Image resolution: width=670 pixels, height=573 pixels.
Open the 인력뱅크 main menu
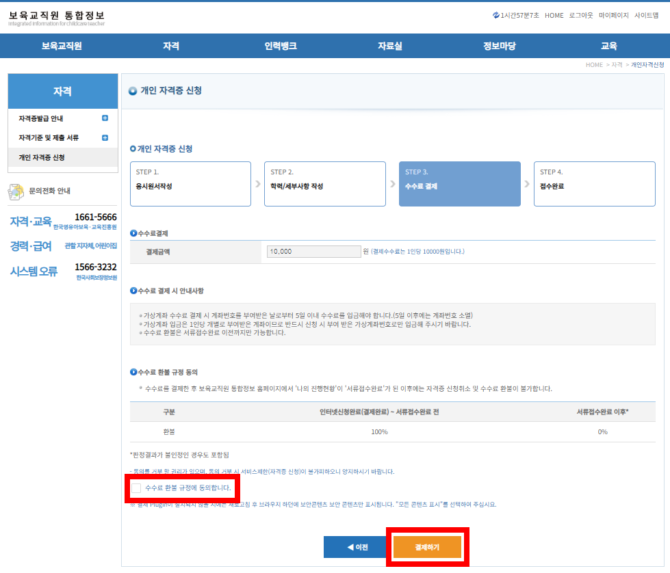point(281,46)
